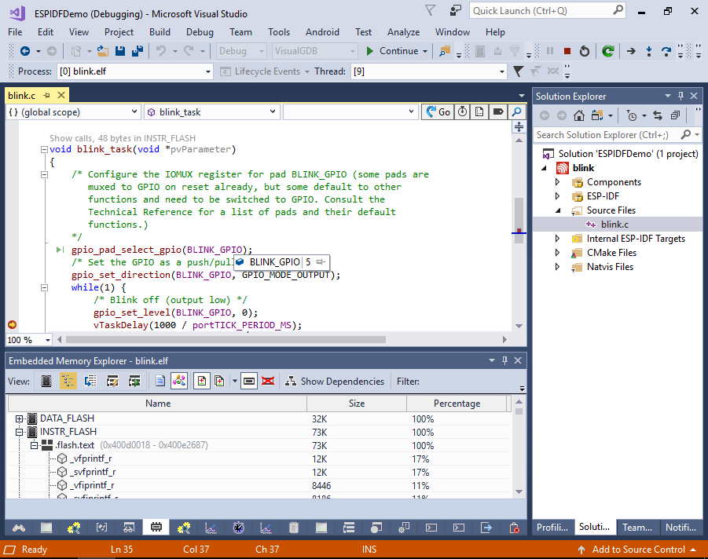Image resolution: width=708 pixels, height=559 pixels.
Task: Click the Open File folder icon
Action: (x=103, y=51)
